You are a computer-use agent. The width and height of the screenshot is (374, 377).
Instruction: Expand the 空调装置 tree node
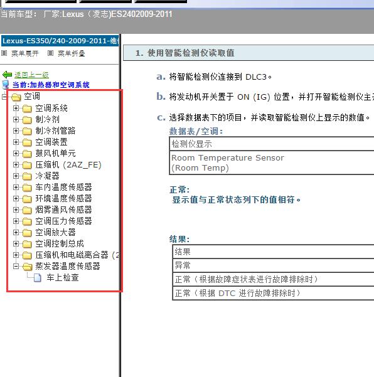(x=16, y=142)
